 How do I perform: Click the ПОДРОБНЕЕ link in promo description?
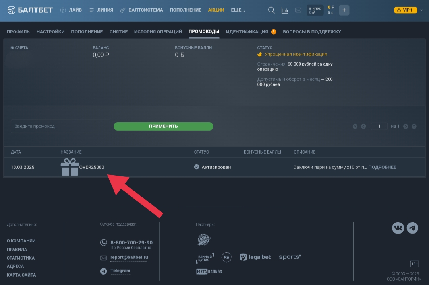(x=382, y=167)
